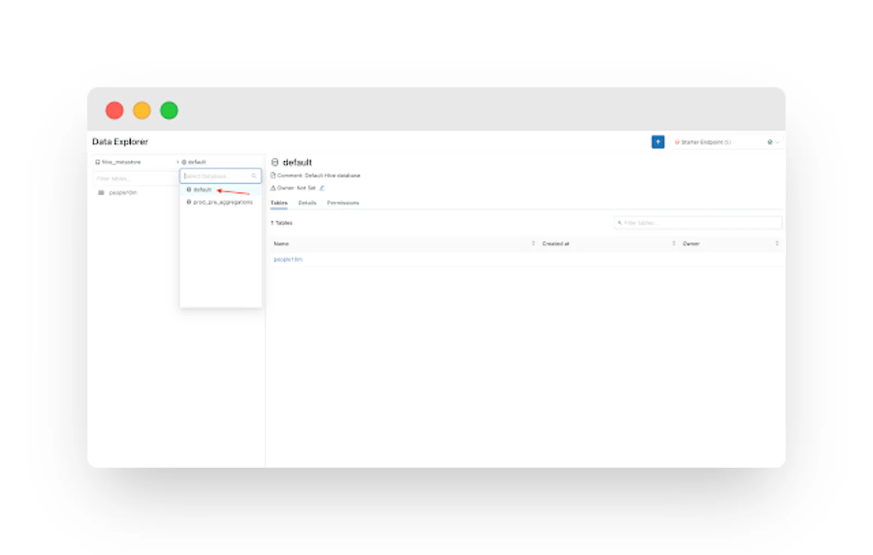Click the red status icon of Starter Endpoint
Image resolution: width=873 pixels, height=555 pixels.
[x=677, y=142]
